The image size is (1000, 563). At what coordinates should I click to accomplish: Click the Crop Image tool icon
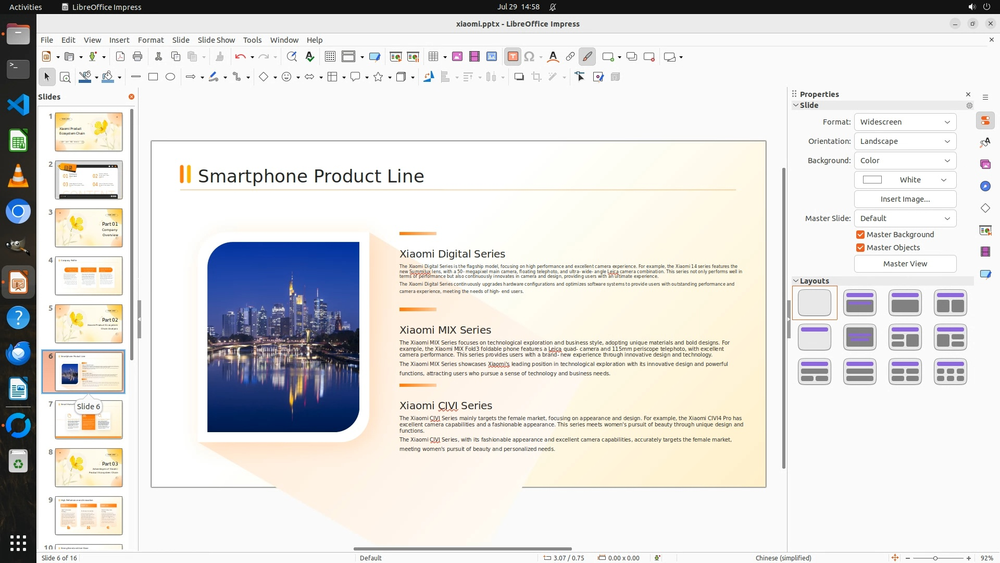pos(536,77)
